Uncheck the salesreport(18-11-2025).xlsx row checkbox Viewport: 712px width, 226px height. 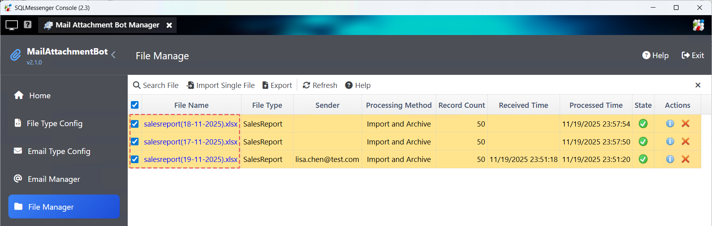point(135,124)
